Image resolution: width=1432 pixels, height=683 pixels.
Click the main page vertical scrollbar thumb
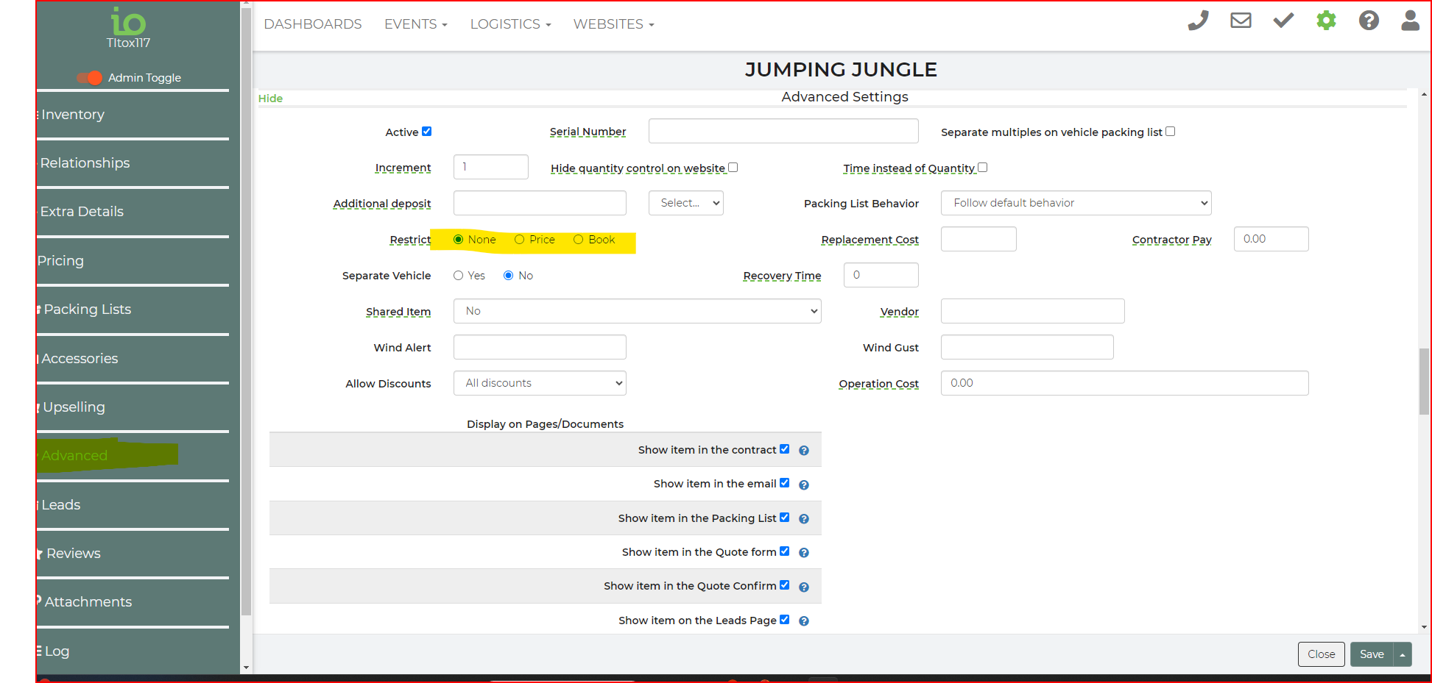point(1424,381)
